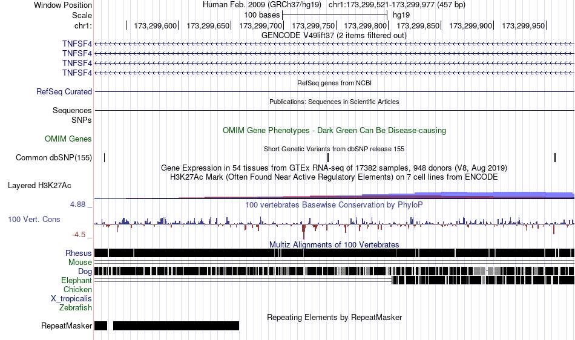Screen dimensions: 575x340
Task: Click the -4.5 PhyloP minimum value
Action: point(79,235)
